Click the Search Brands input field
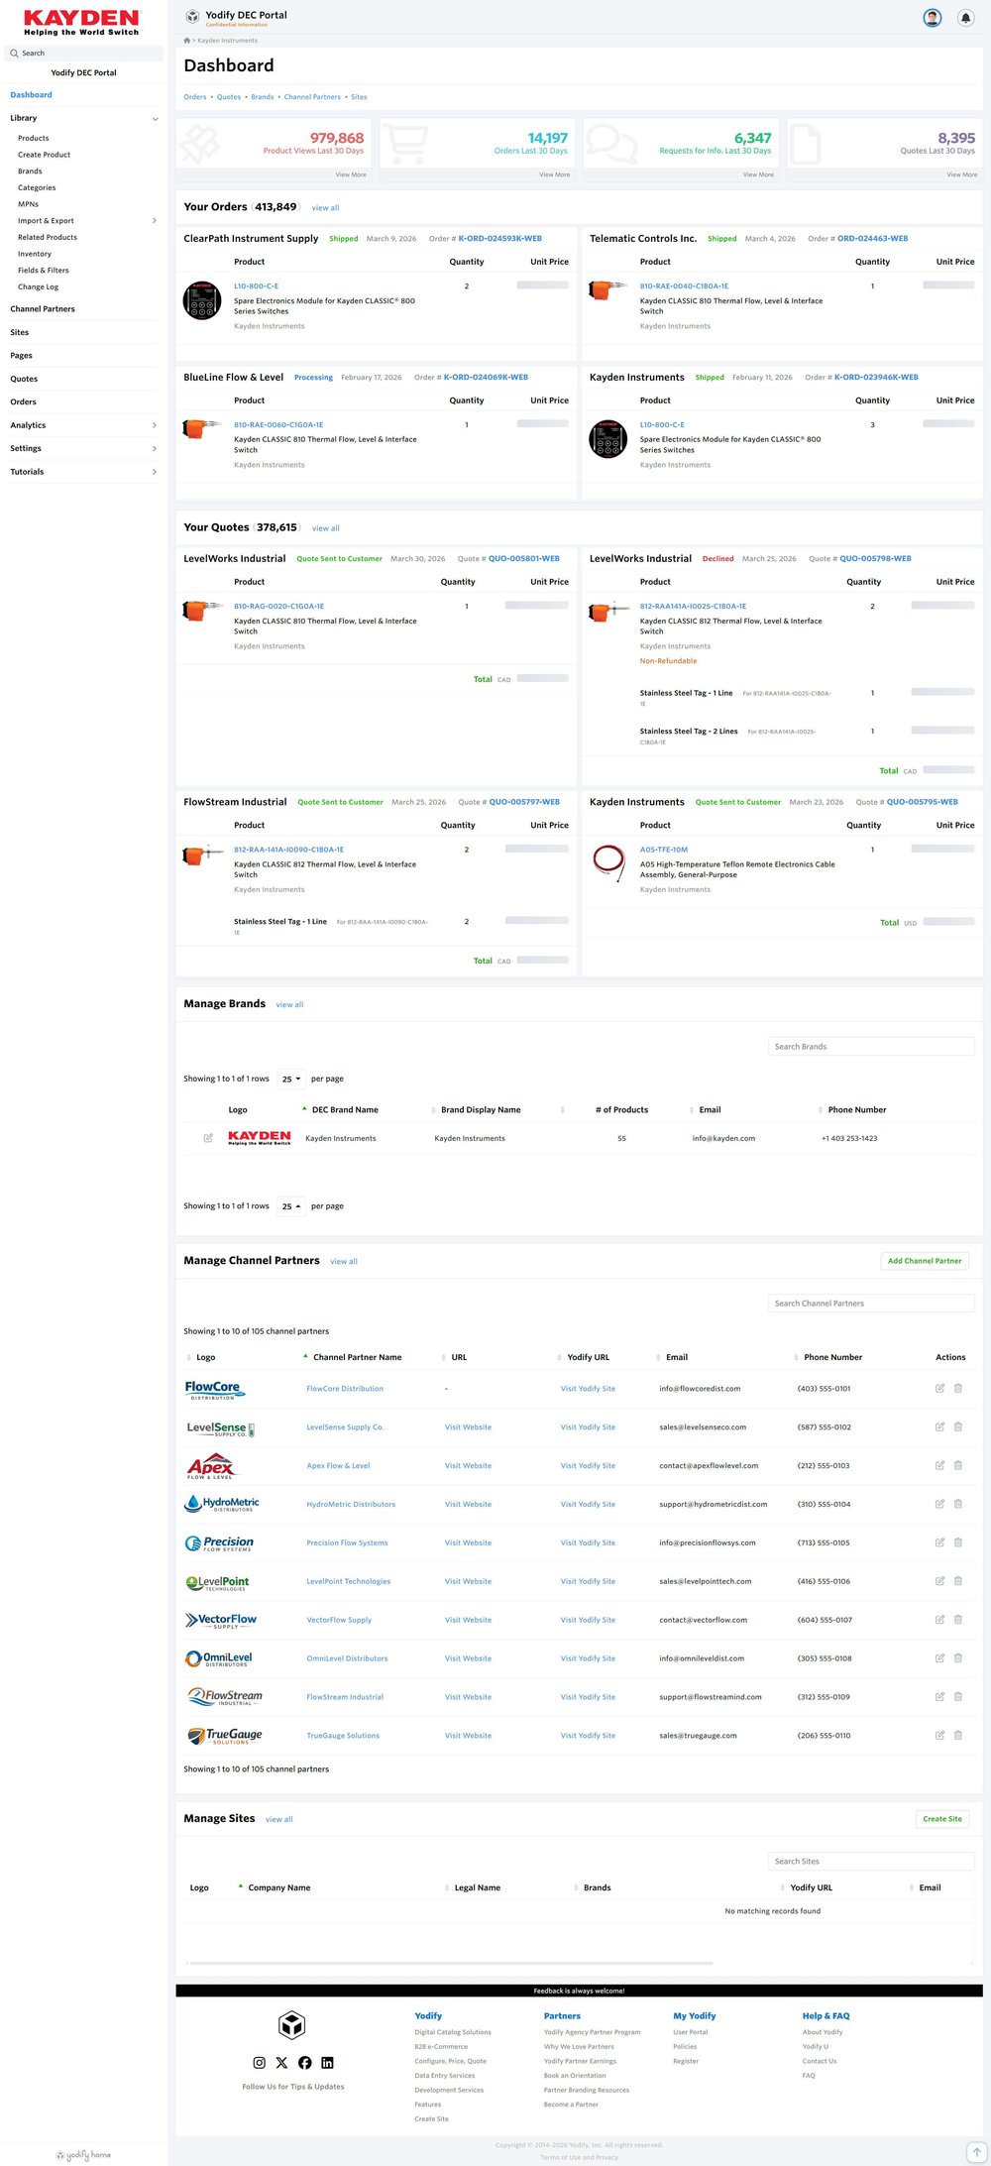 pos(871,1047)
